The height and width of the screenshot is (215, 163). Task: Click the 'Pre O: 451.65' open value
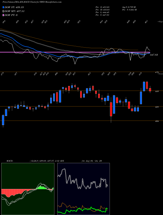click(102, 7)
